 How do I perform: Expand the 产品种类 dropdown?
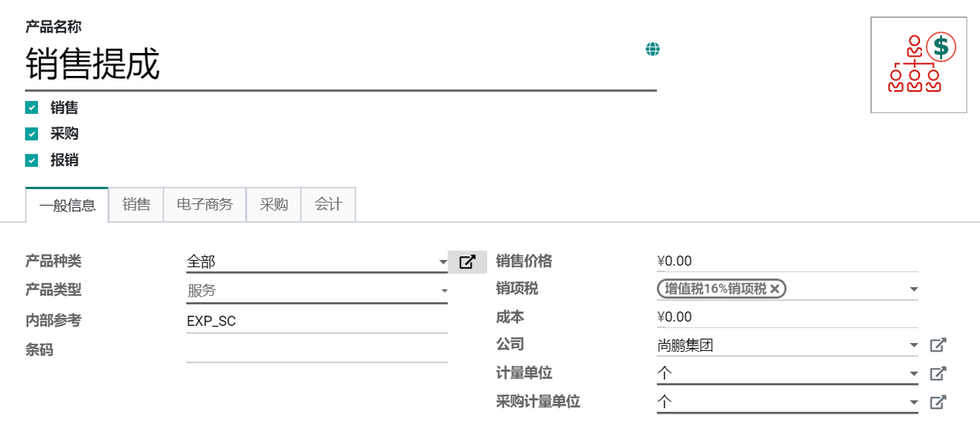[x=443, y=262]
